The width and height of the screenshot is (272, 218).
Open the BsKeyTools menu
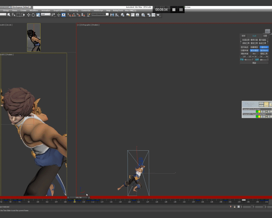[118, 10]
